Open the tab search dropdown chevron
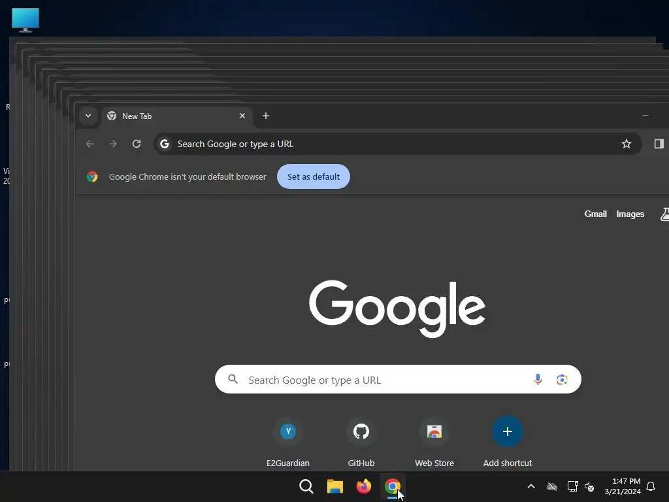 tap(88, 116)
